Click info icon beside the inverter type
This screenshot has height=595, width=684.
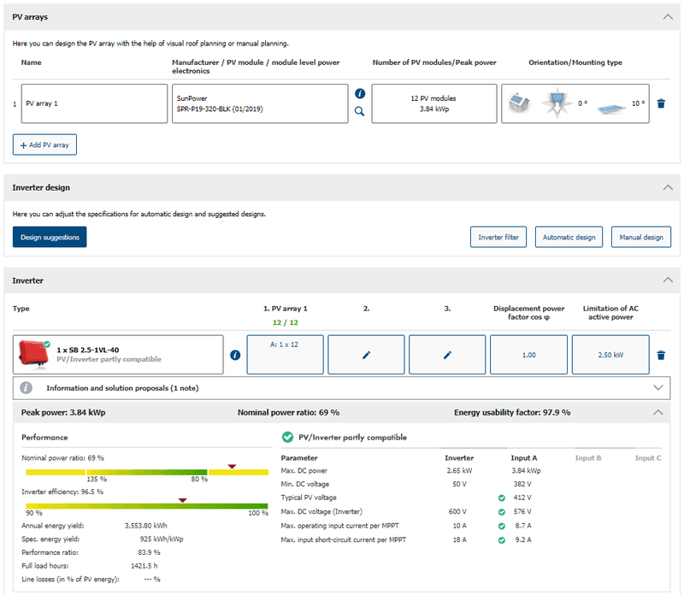(x=235, y=355)
